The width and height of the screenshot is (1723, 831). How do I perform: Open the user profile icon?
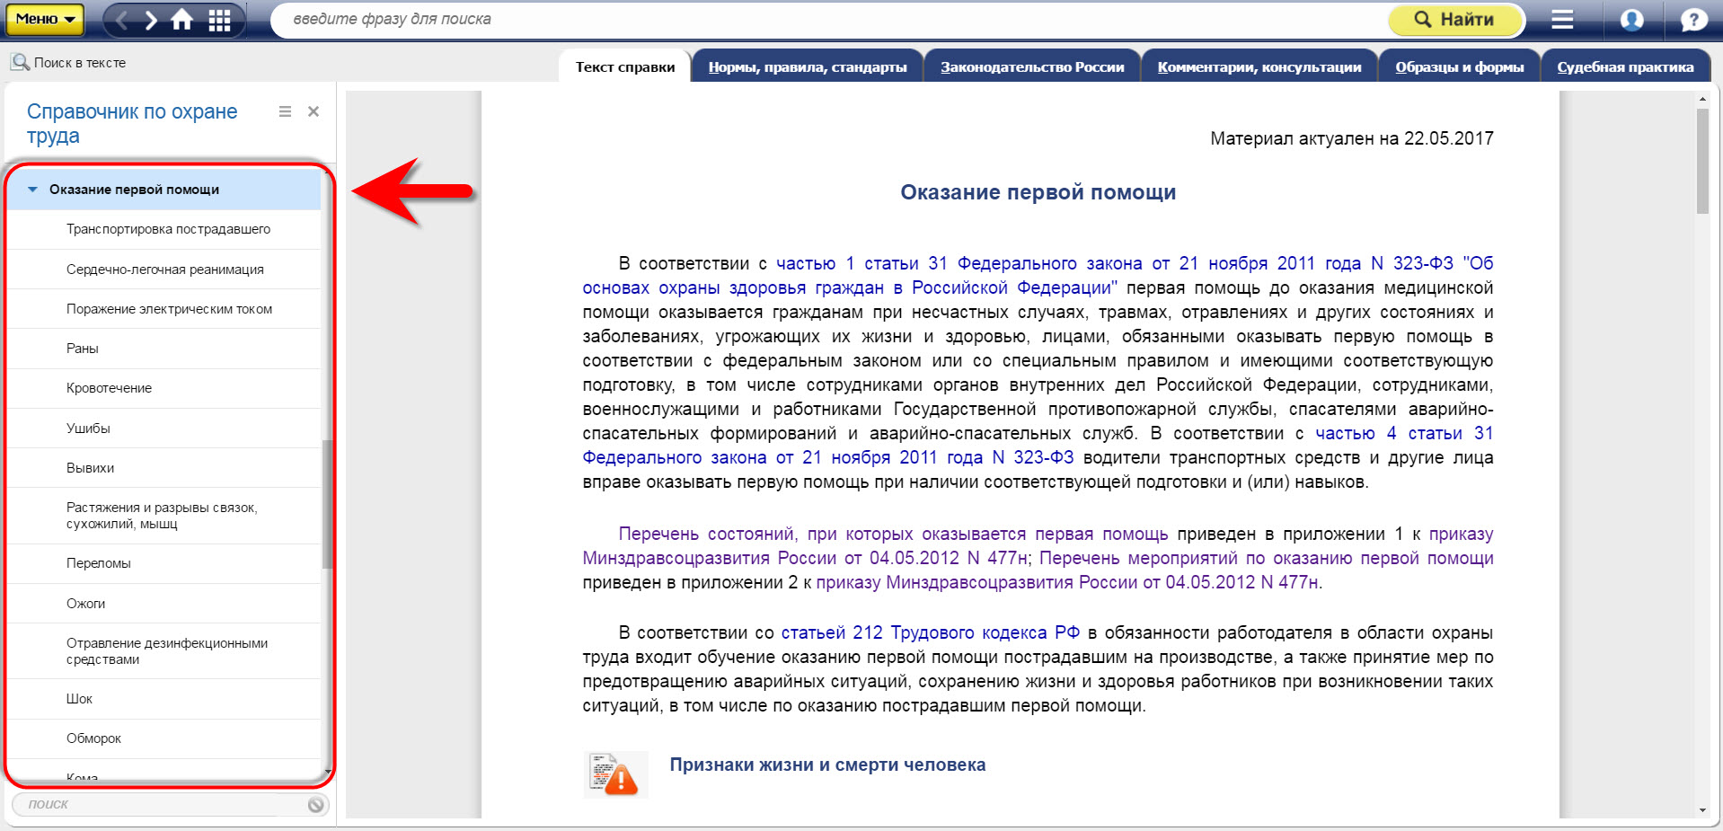click(1631, 20)
